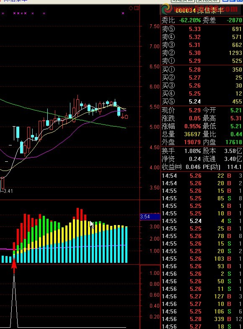Click the 现价 current price 5.29

pyautogui.click(x=195, y=110)
